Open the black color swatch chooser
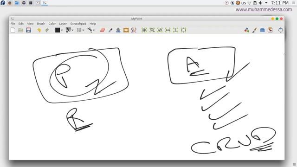Image resolution: width=297 pixels, height=167 pixels. pos(58,30)
